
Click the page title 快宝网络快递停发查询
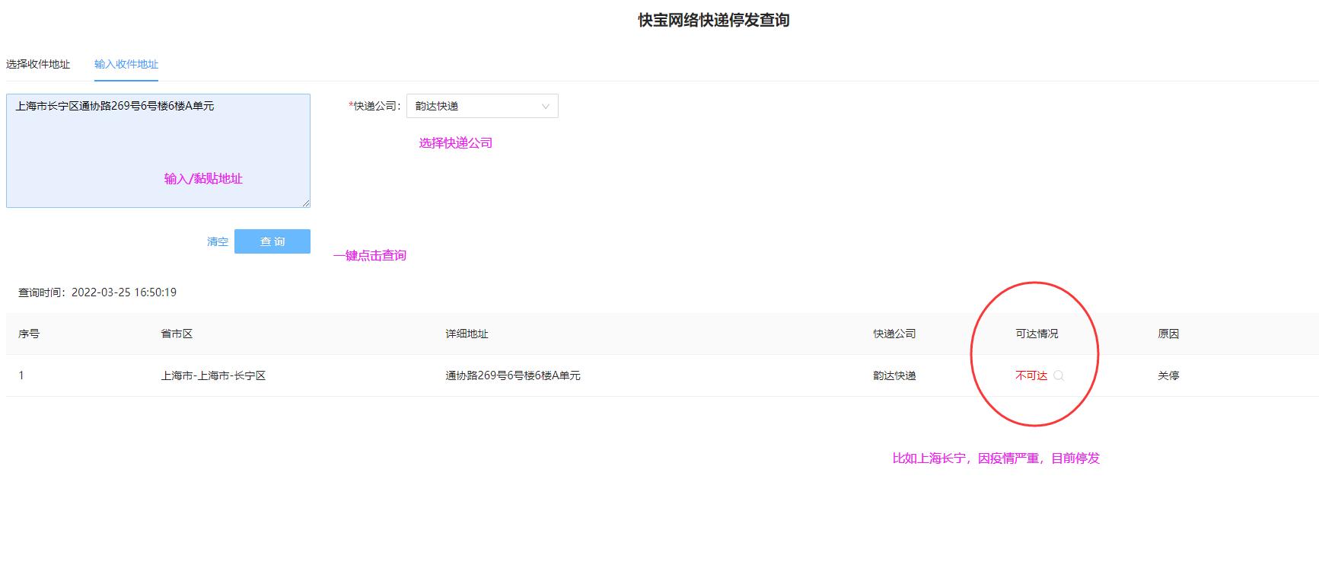714,21
